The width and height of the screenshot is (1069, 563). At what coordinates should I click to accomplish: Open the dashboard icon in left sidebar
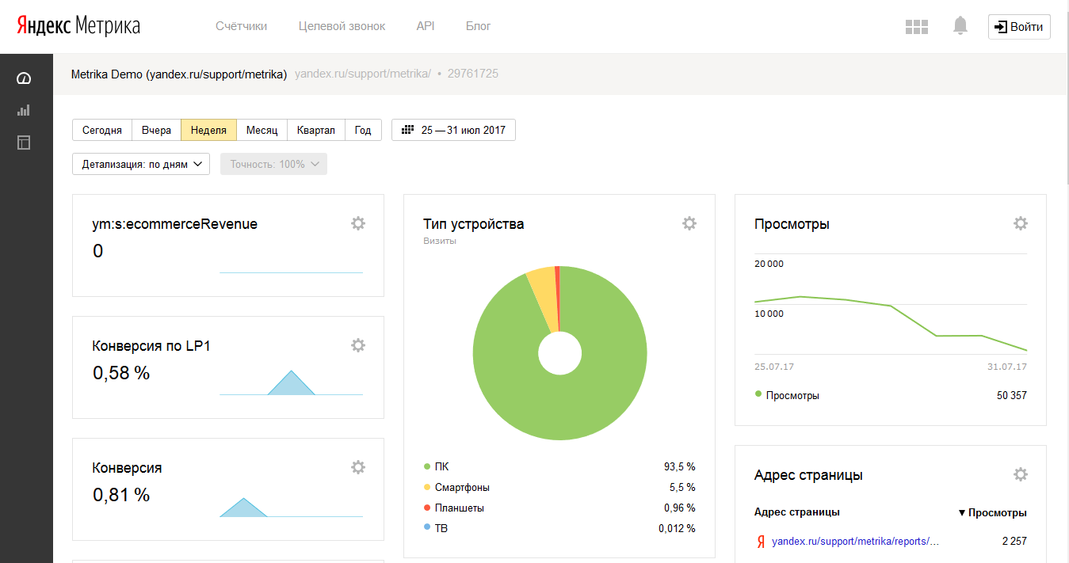click(x=24, y=78)
